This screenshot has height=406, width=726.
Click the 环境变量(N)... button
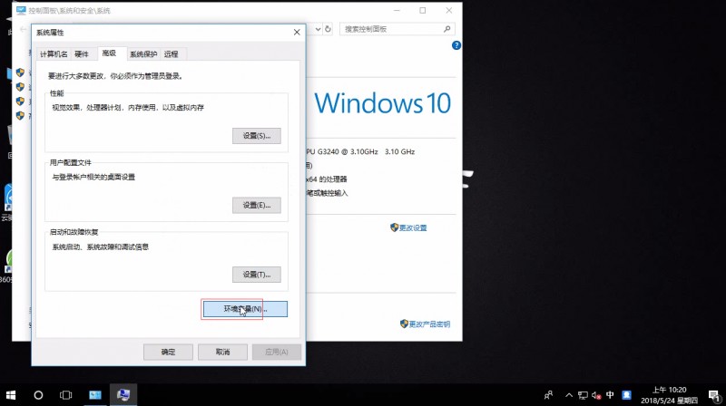click(245, 309)
